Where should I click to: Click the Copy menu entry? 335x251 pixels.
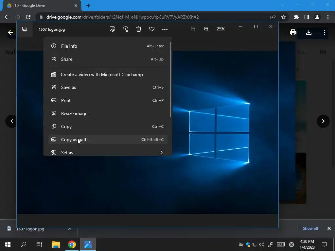107,126
